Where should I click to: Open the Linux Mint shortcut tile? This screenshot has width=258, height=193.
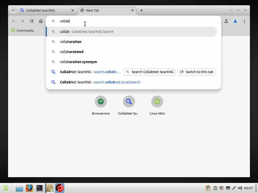click(157, 105)
